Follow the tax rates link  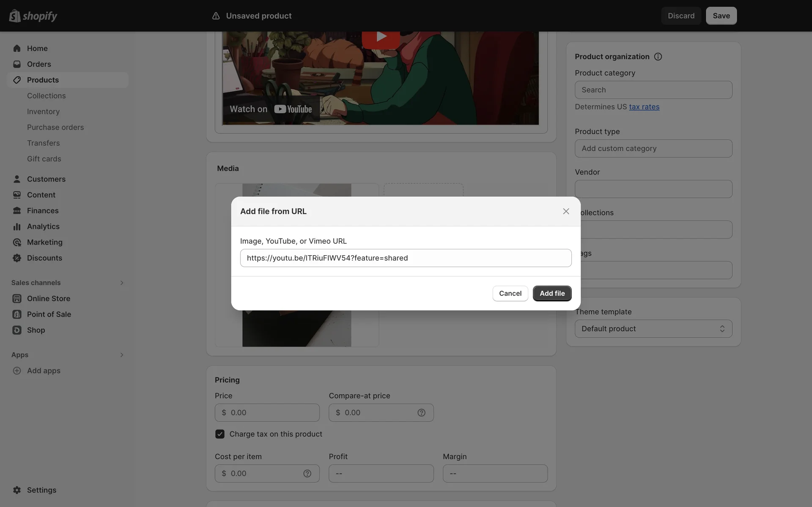coord(644,107)
